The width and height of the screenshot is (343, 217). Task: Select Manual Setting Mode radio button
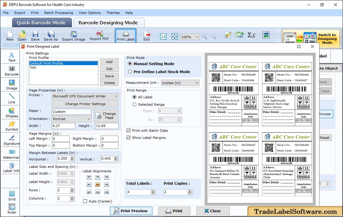coord(130,64)
